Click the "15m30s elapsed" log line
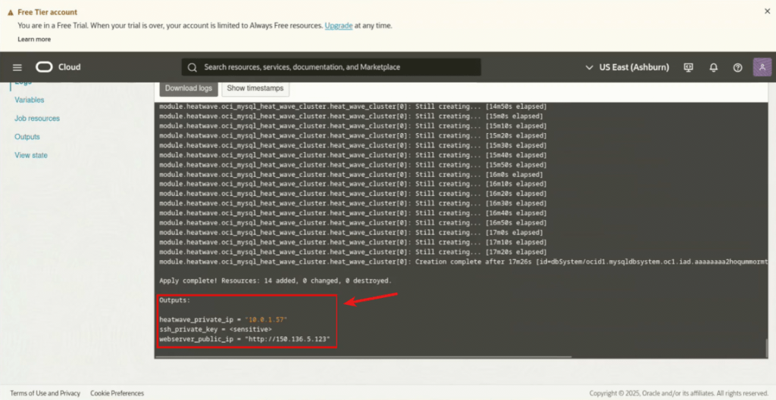 353,145
